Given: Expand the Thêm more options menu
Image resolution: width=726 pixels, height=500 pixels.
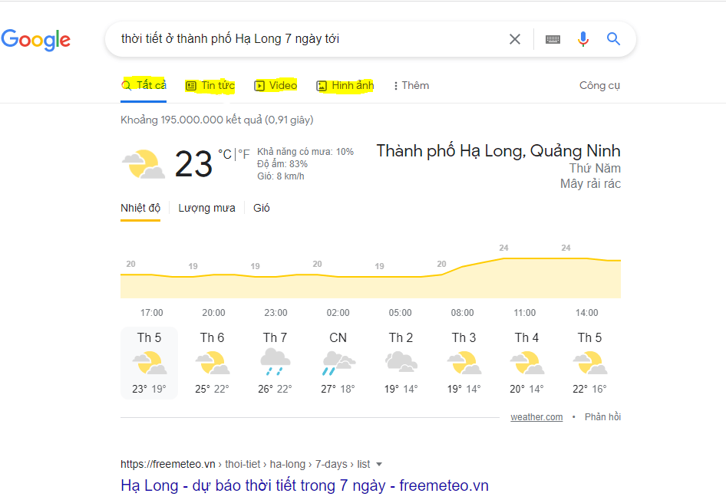Looking at the screenshot, I should [x=411, y=86].
